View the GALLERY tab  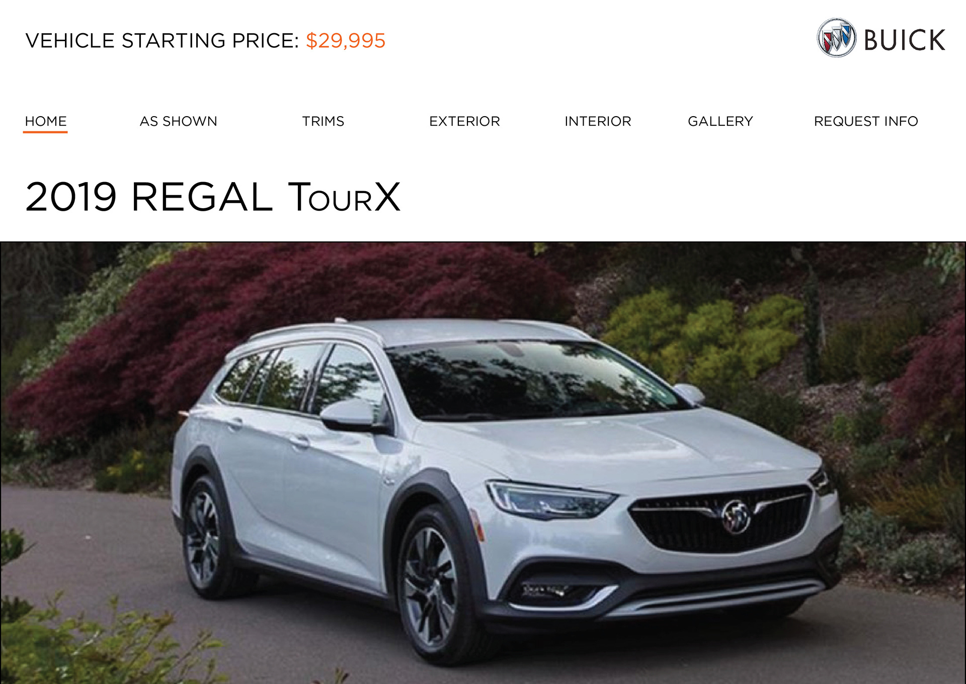tap(720, 121)
